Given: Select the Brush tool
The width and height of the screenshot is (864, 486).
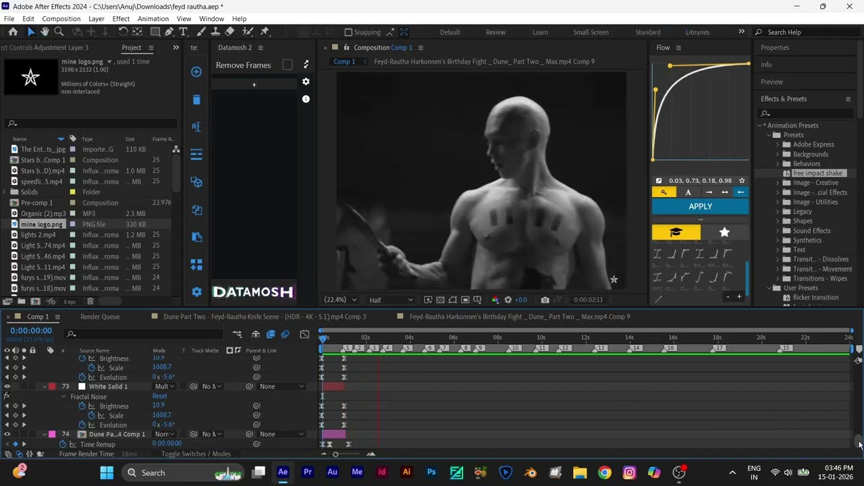Looking at the screenshot, I should click(x=201, y=32).
